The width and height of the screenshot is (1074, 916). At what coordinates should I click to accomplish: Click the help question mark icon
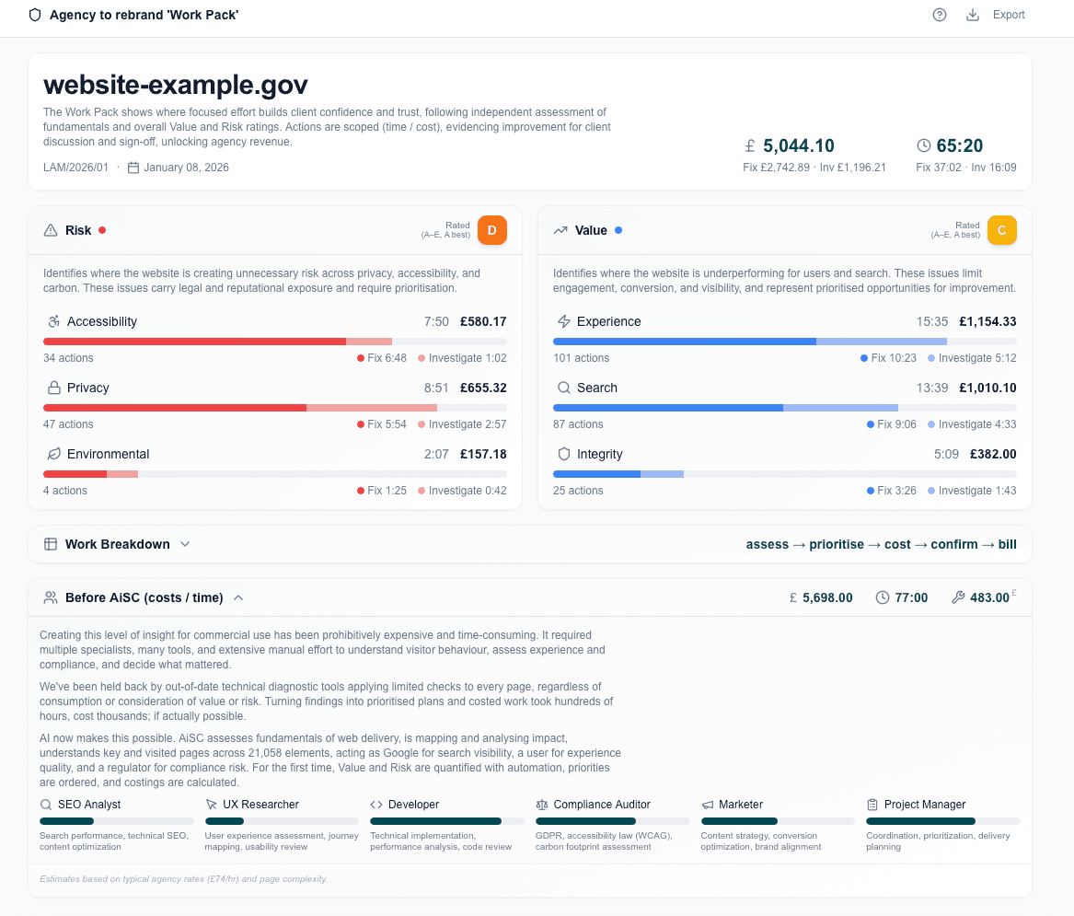(940, 15)
